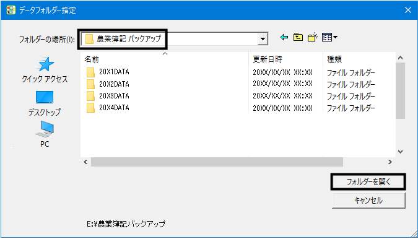Image resolution: width=418 pixels, height=239 pixels.
Task: Select the 20X2DATA folder
Action: click(108, 84)
